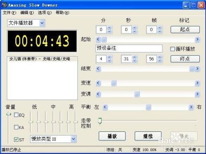Click right arrow of 变调 slider
Screen dimensions: 206x154
click(197, 94)
